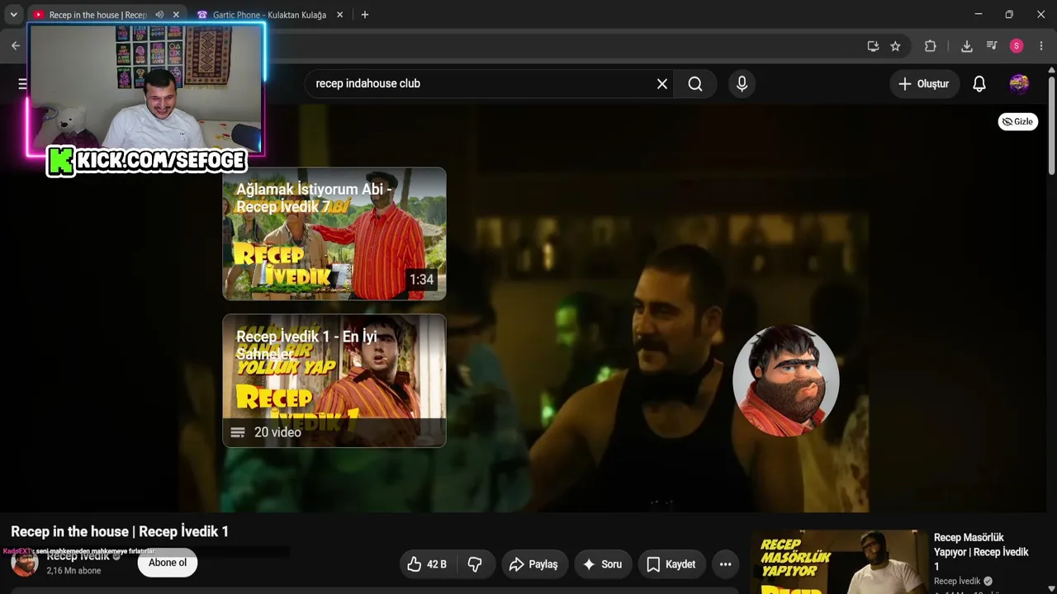Open Recep Masörlük Yapıyor video thumbnail

point(840,562)
